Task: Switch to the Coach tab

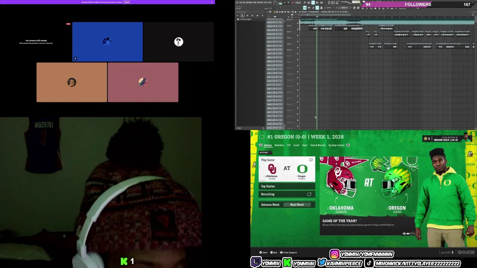Action: pyautogui.click(x=296, y=145)
